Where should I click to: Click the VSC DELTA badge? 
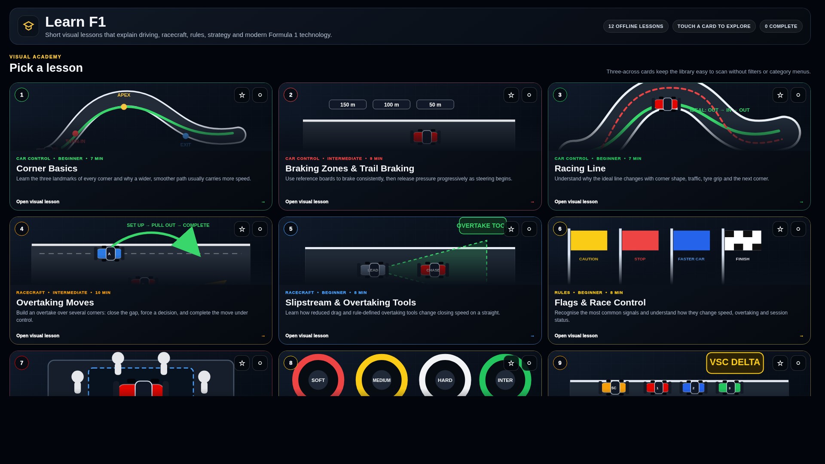[735, 363]
